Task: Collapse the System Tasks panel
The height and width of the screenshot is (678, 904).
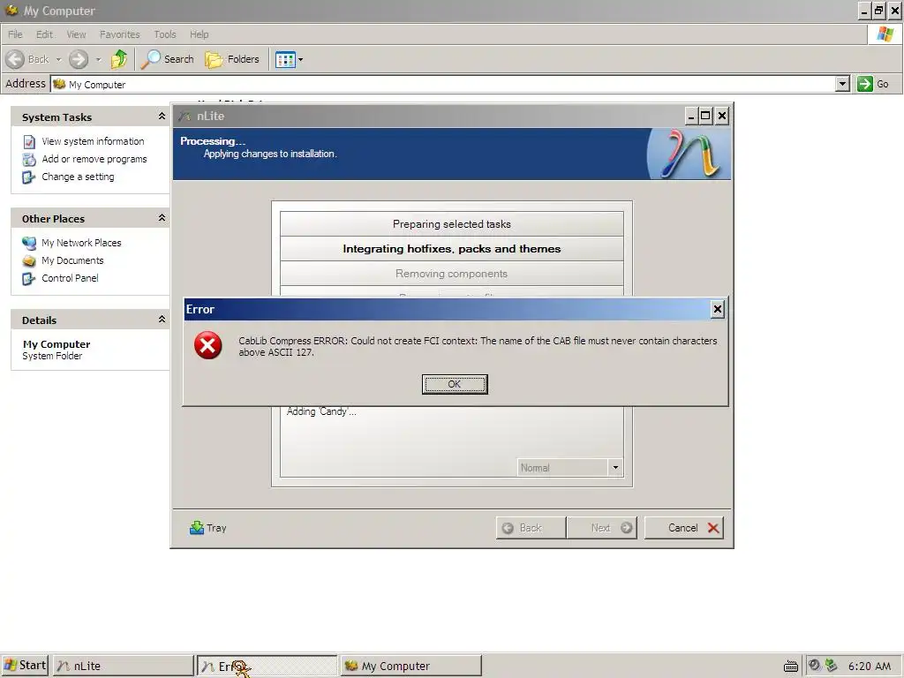Action: point(162,117)
